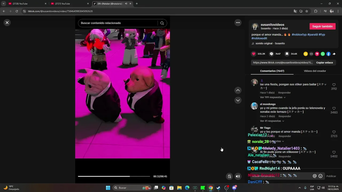Open Chrome profile avatar
Viewport: 342px width, 192px height.
point(332,11)
